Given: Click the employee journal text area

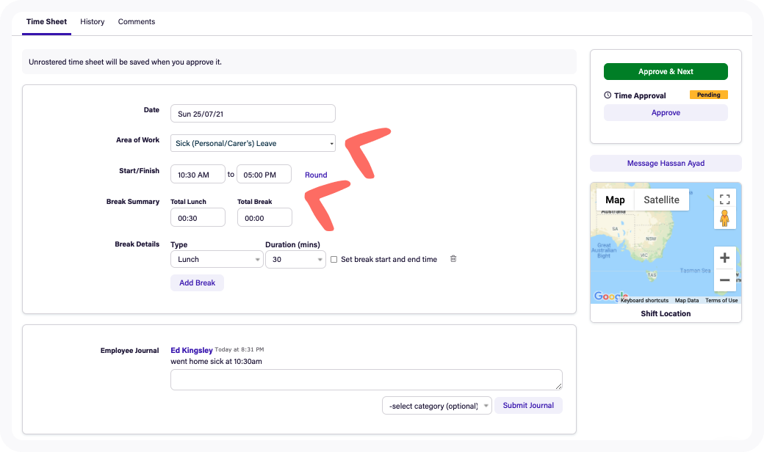Looking at the screenshot, I should 366,379.
